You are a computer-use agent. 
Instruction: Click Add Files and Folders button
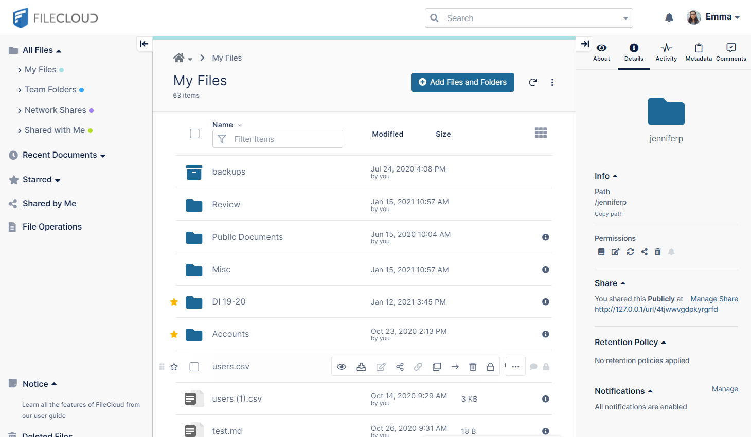(x=462, y=82)
